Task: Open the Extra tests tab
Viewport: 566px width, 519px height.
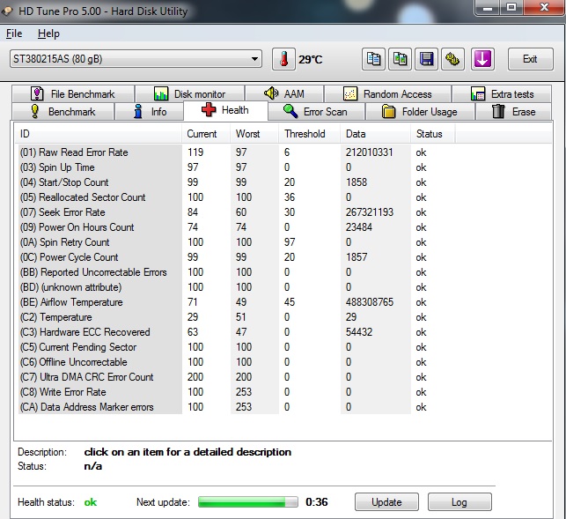Action: pos(502,94)
